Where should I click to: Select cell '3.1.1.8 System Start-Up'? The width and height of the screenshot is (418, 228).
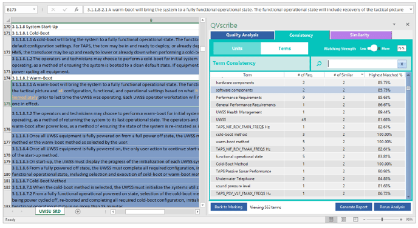click(105, 27)
